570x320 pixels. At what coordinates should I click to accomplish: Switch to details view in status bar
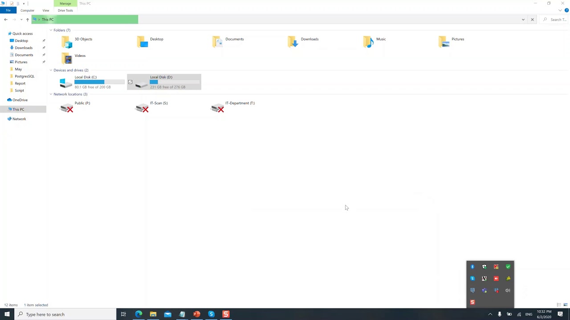coord(559,305)
